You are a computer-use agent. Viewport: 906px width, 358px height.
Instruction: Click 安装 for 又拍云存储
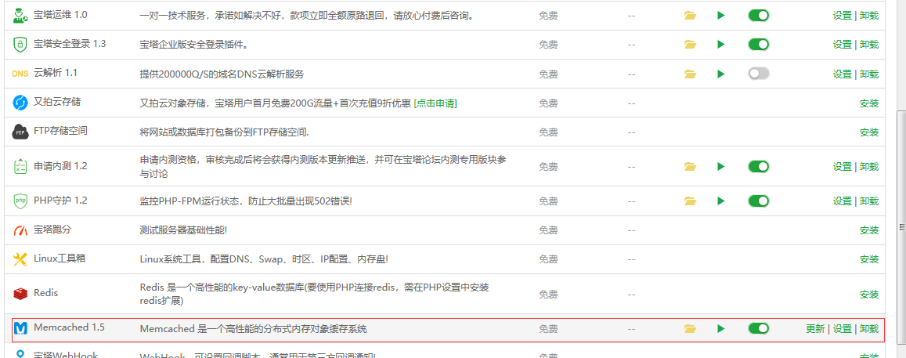[x=869, y=103]
